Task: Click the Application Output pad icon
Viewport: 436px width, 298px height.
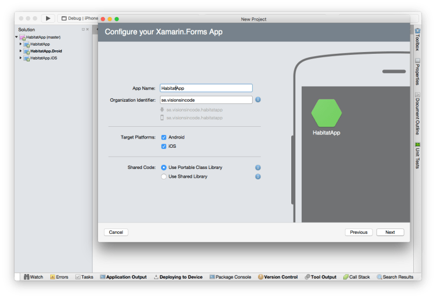Action: click(103, 277)
